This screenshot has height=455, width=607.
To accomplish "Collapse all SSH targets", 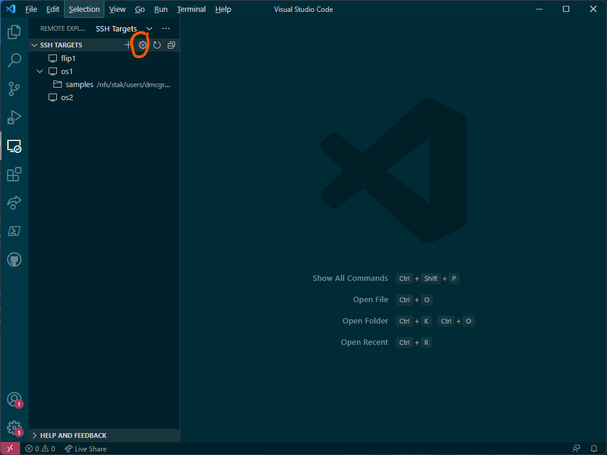I will pos(171,45).
